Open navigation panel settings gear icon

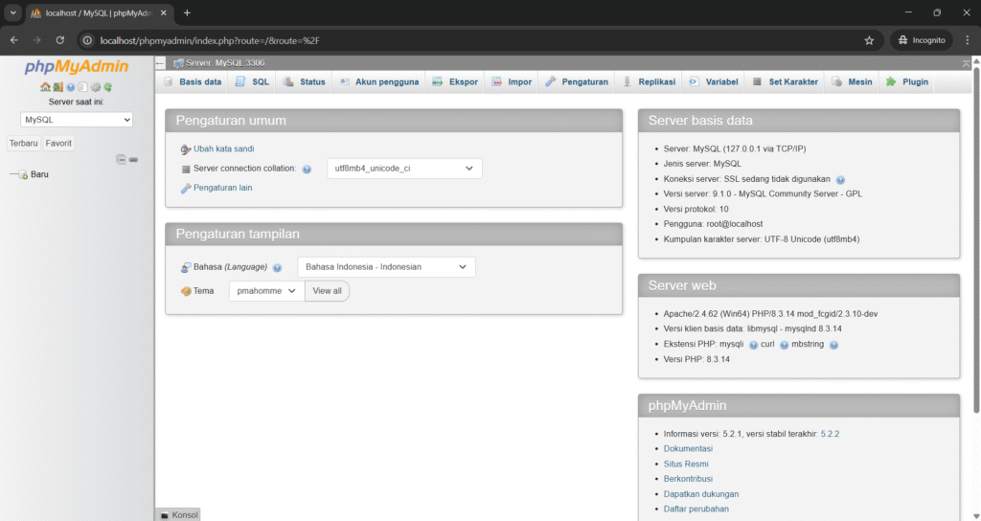point(96,87)
